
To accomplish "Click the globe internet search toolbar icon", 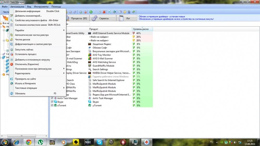I will [x=114, y=12].
